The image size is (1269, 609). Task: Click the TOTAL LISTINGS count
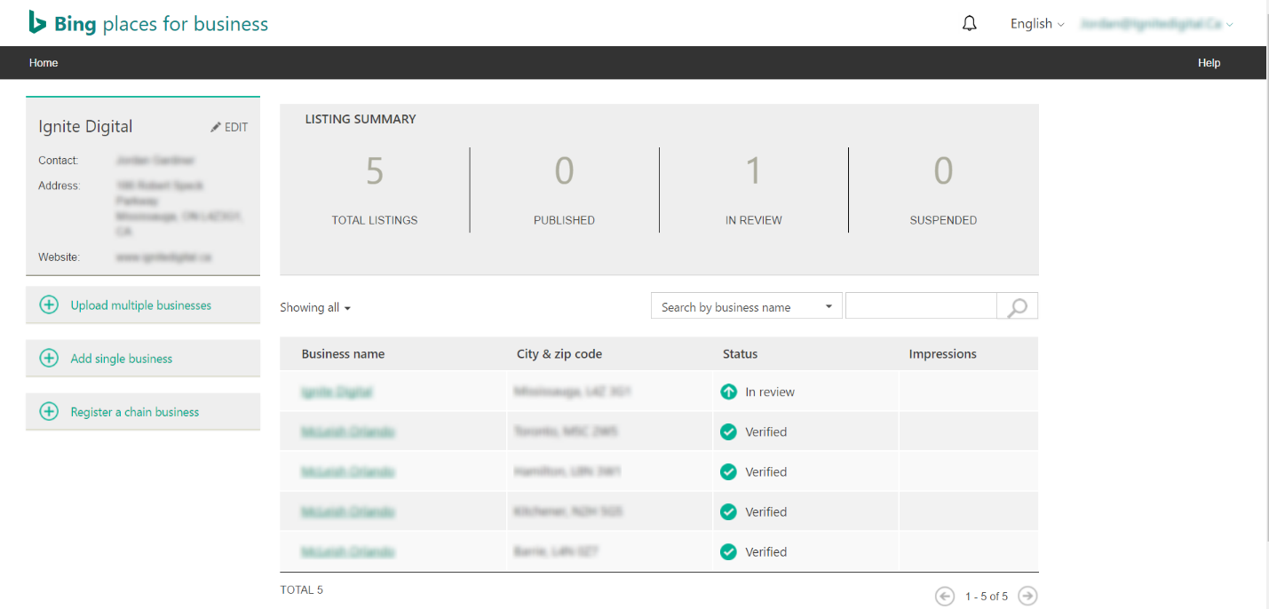click(375, 171)
